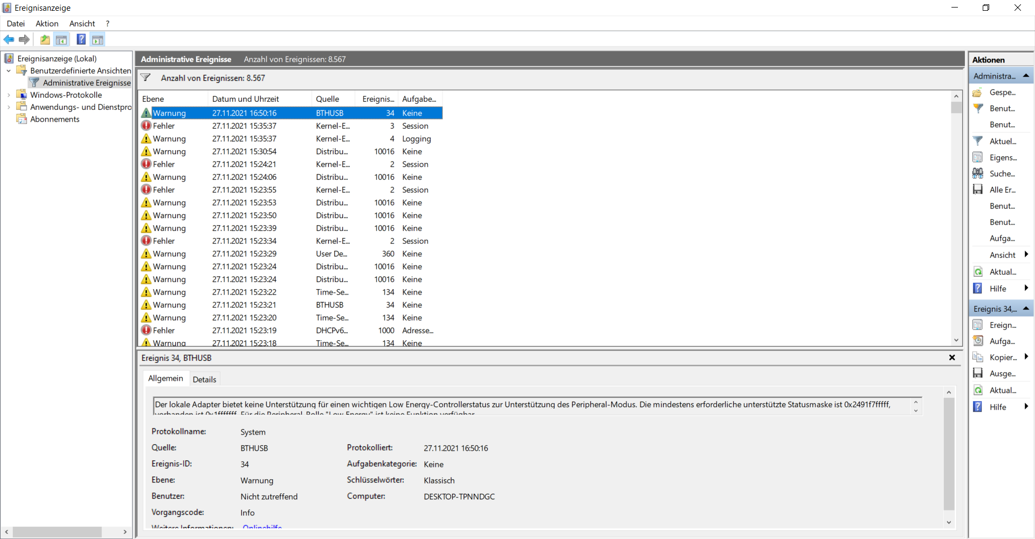
Task: Sort events by the Aufgabe... column header
Action: 420,99
